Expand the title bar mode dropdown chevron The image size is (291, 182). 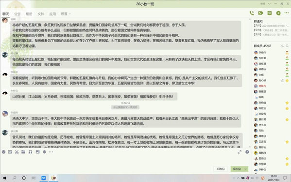pyautogui.click(x=269, y=4)
